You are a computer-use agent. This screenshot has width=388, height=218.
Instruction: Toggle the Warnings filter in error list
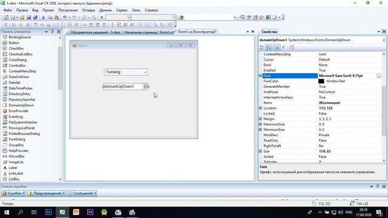(x=47, y=193)
